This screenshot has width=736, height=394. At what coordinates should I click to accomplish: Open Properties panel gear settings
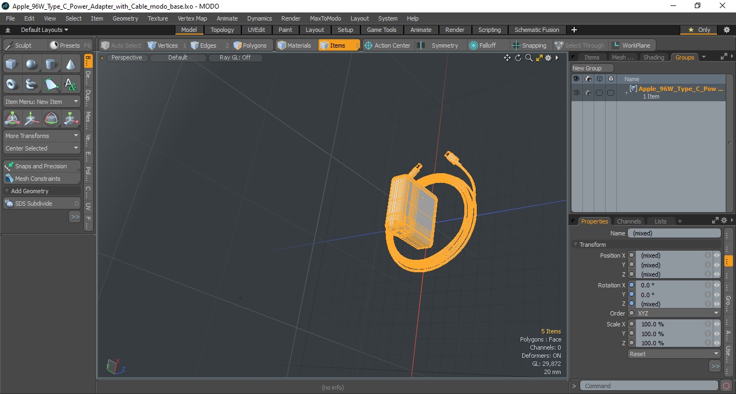pyautogui.click(x=724, y=221)
